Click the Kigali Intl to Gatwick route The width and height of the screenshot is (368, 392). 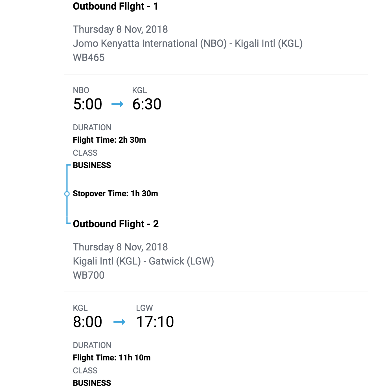143,261
